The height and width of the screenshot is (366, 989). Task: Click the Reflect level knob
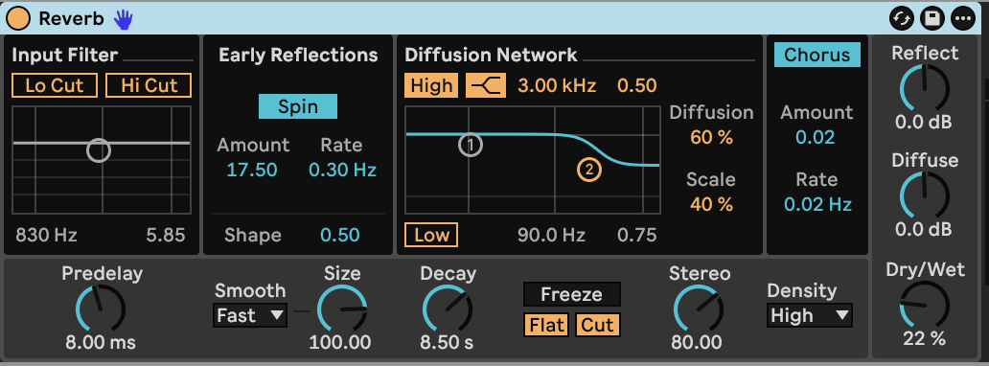click(x=924, y=89)
